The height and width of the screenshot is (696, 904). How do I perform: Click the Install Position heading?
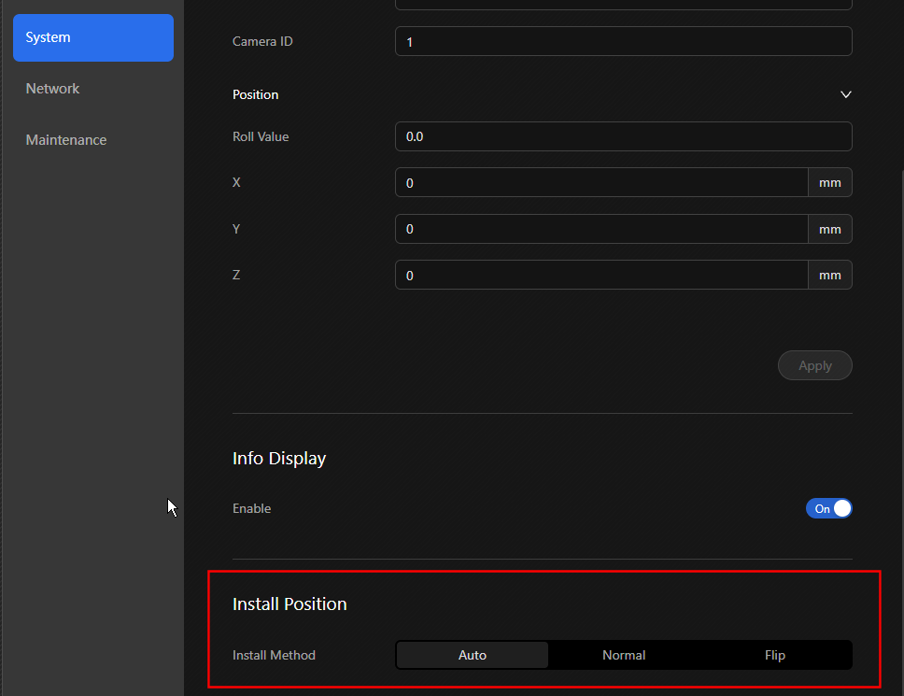290,604
